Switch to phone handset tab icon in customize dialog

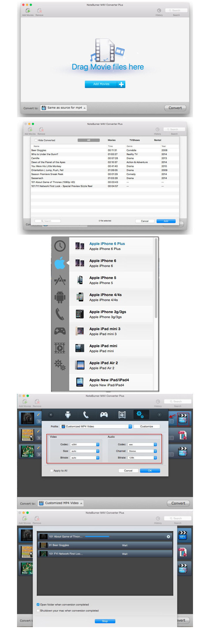point(86,415)
